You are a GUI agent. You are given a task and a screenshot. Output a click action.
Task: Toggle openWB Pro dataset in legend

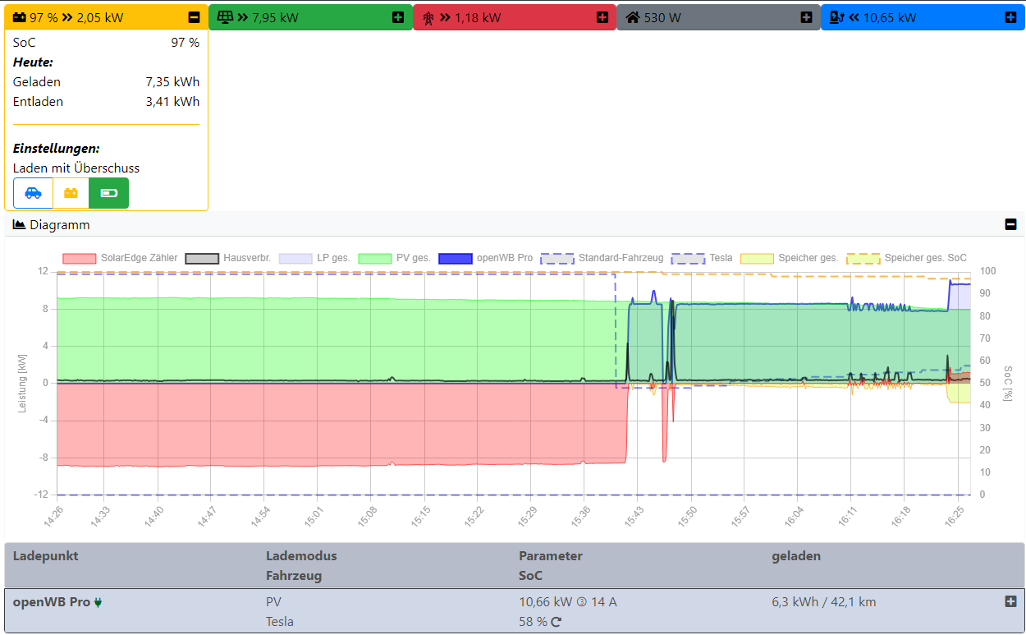pos(486,258)
